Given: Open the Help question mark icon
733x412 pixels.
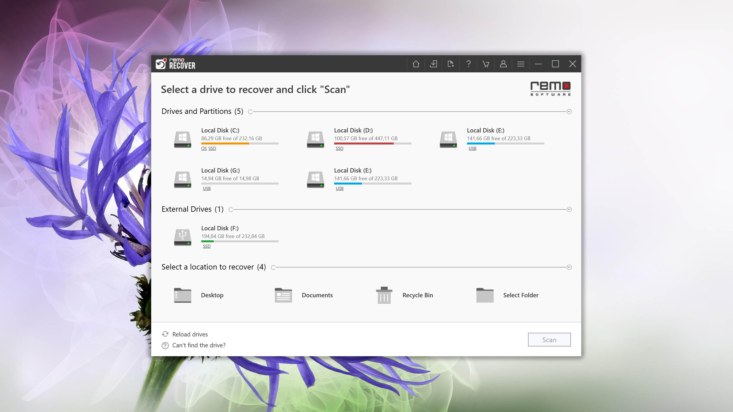Looking at the screenshot, I should [x=468, y=64].
